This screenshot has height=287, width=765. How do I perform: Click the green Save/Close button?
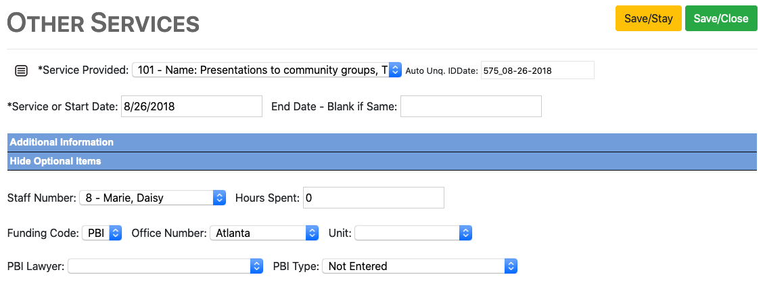point(721,18)
